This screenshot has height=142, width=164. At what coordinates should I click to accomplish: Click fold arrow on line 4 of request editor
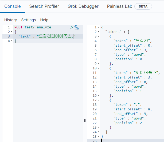[11, 41]
